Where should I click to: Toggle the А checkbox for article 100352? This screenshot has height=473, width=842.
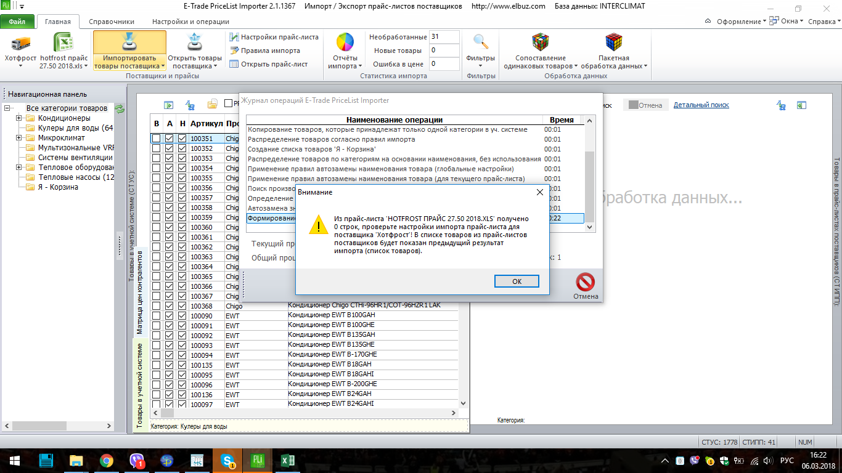click(169, 148)
